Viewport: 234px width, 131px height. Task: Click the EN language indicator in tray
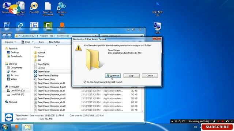pyautogui.click(x=196, y=127)
